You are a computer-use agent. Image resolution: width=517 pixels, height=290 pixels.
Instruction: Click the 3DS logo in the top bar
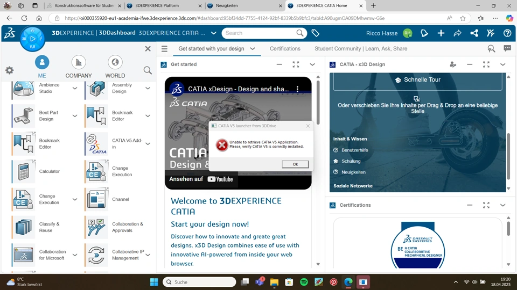(x=10, y=33)
